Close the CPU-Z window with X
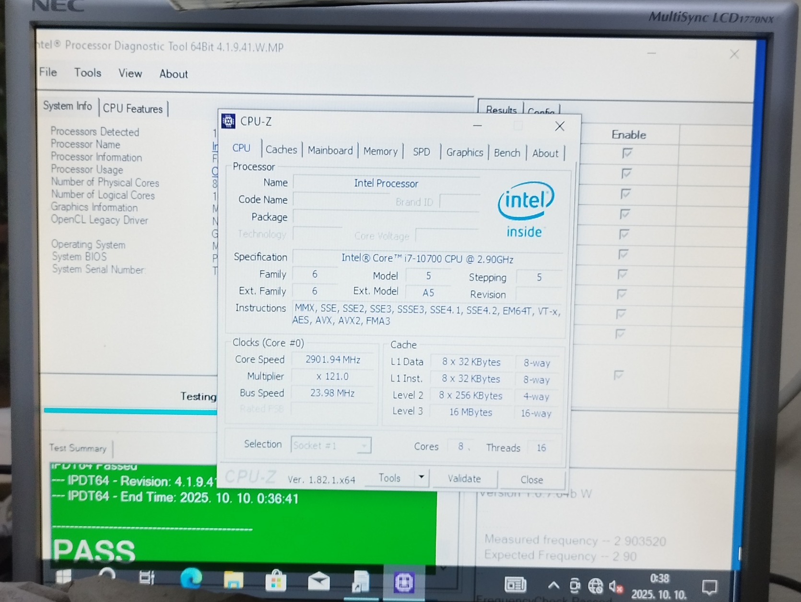Screen dimensions: 801x602 point(559,126)
